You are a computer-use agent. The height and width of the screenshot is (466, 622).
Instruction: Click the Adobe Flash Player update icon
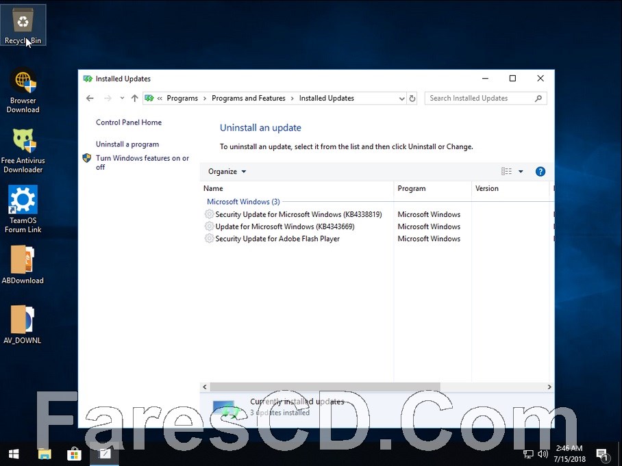[x=209, y=239]
